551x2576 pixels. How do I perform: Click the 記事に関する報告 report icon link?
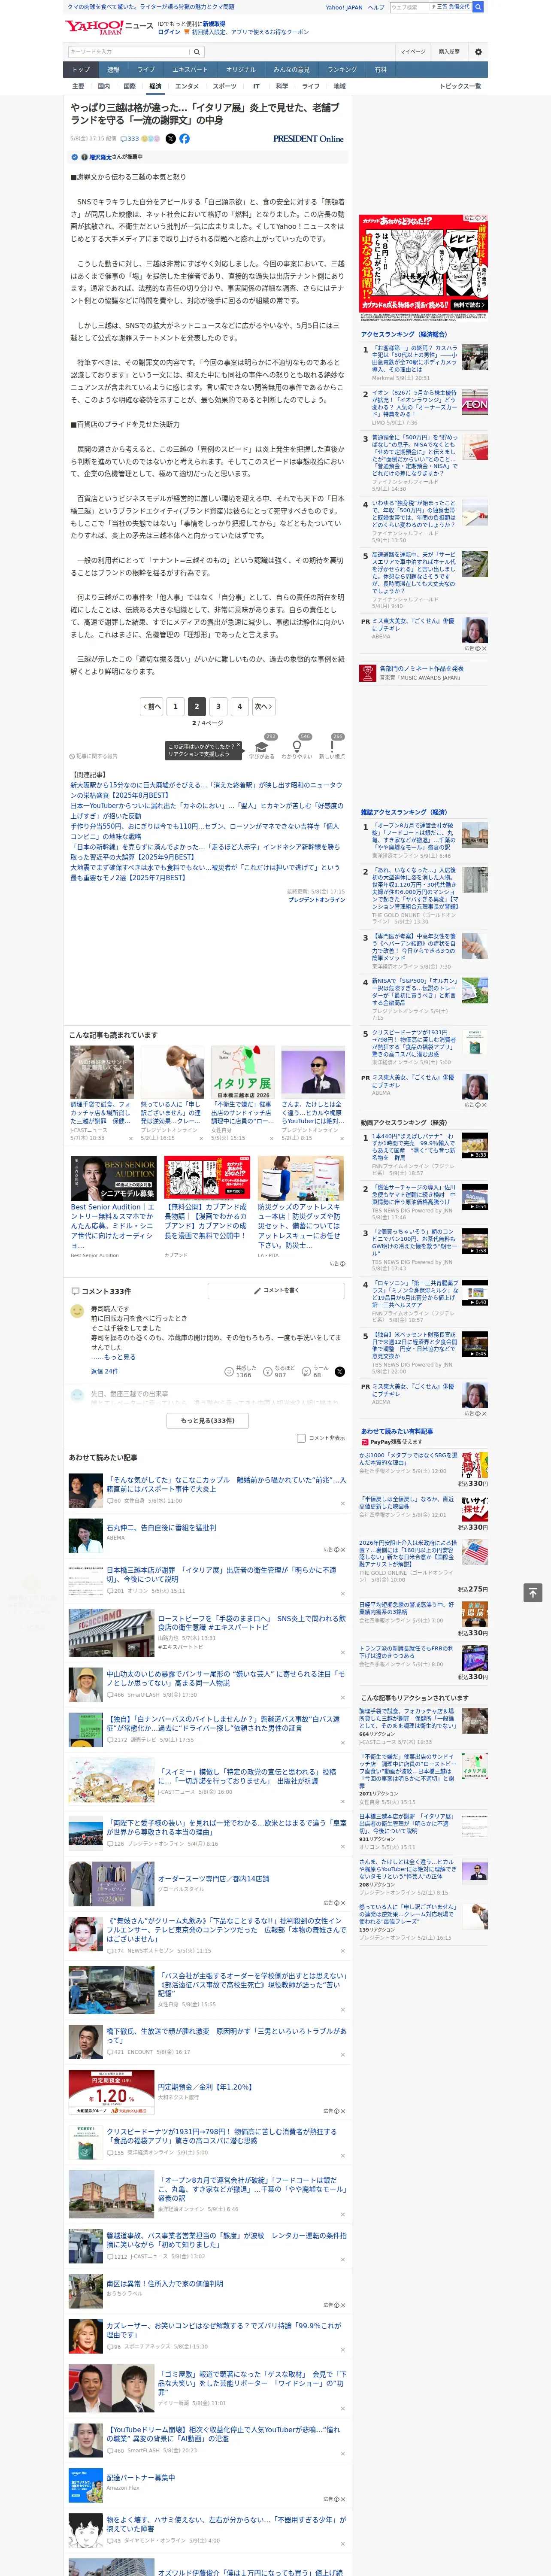[93, 756]
